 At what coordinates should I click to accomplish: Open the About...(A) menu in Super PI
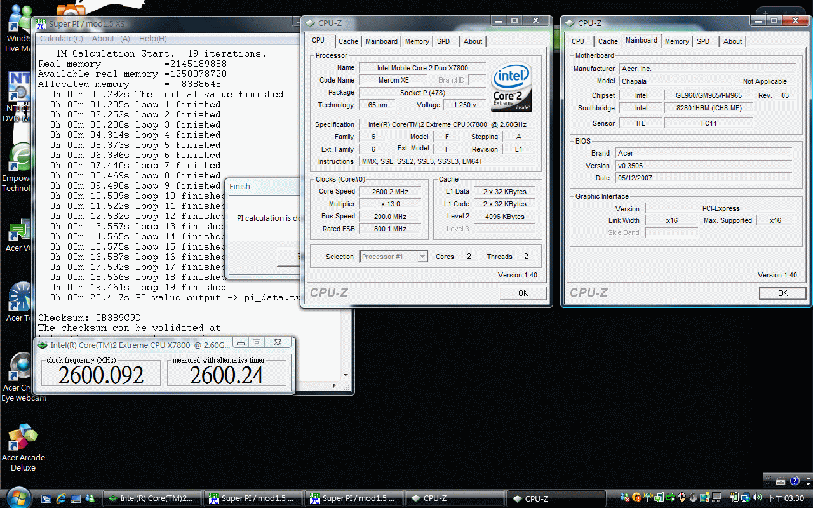pyautogui.click(x=111, y=39)
